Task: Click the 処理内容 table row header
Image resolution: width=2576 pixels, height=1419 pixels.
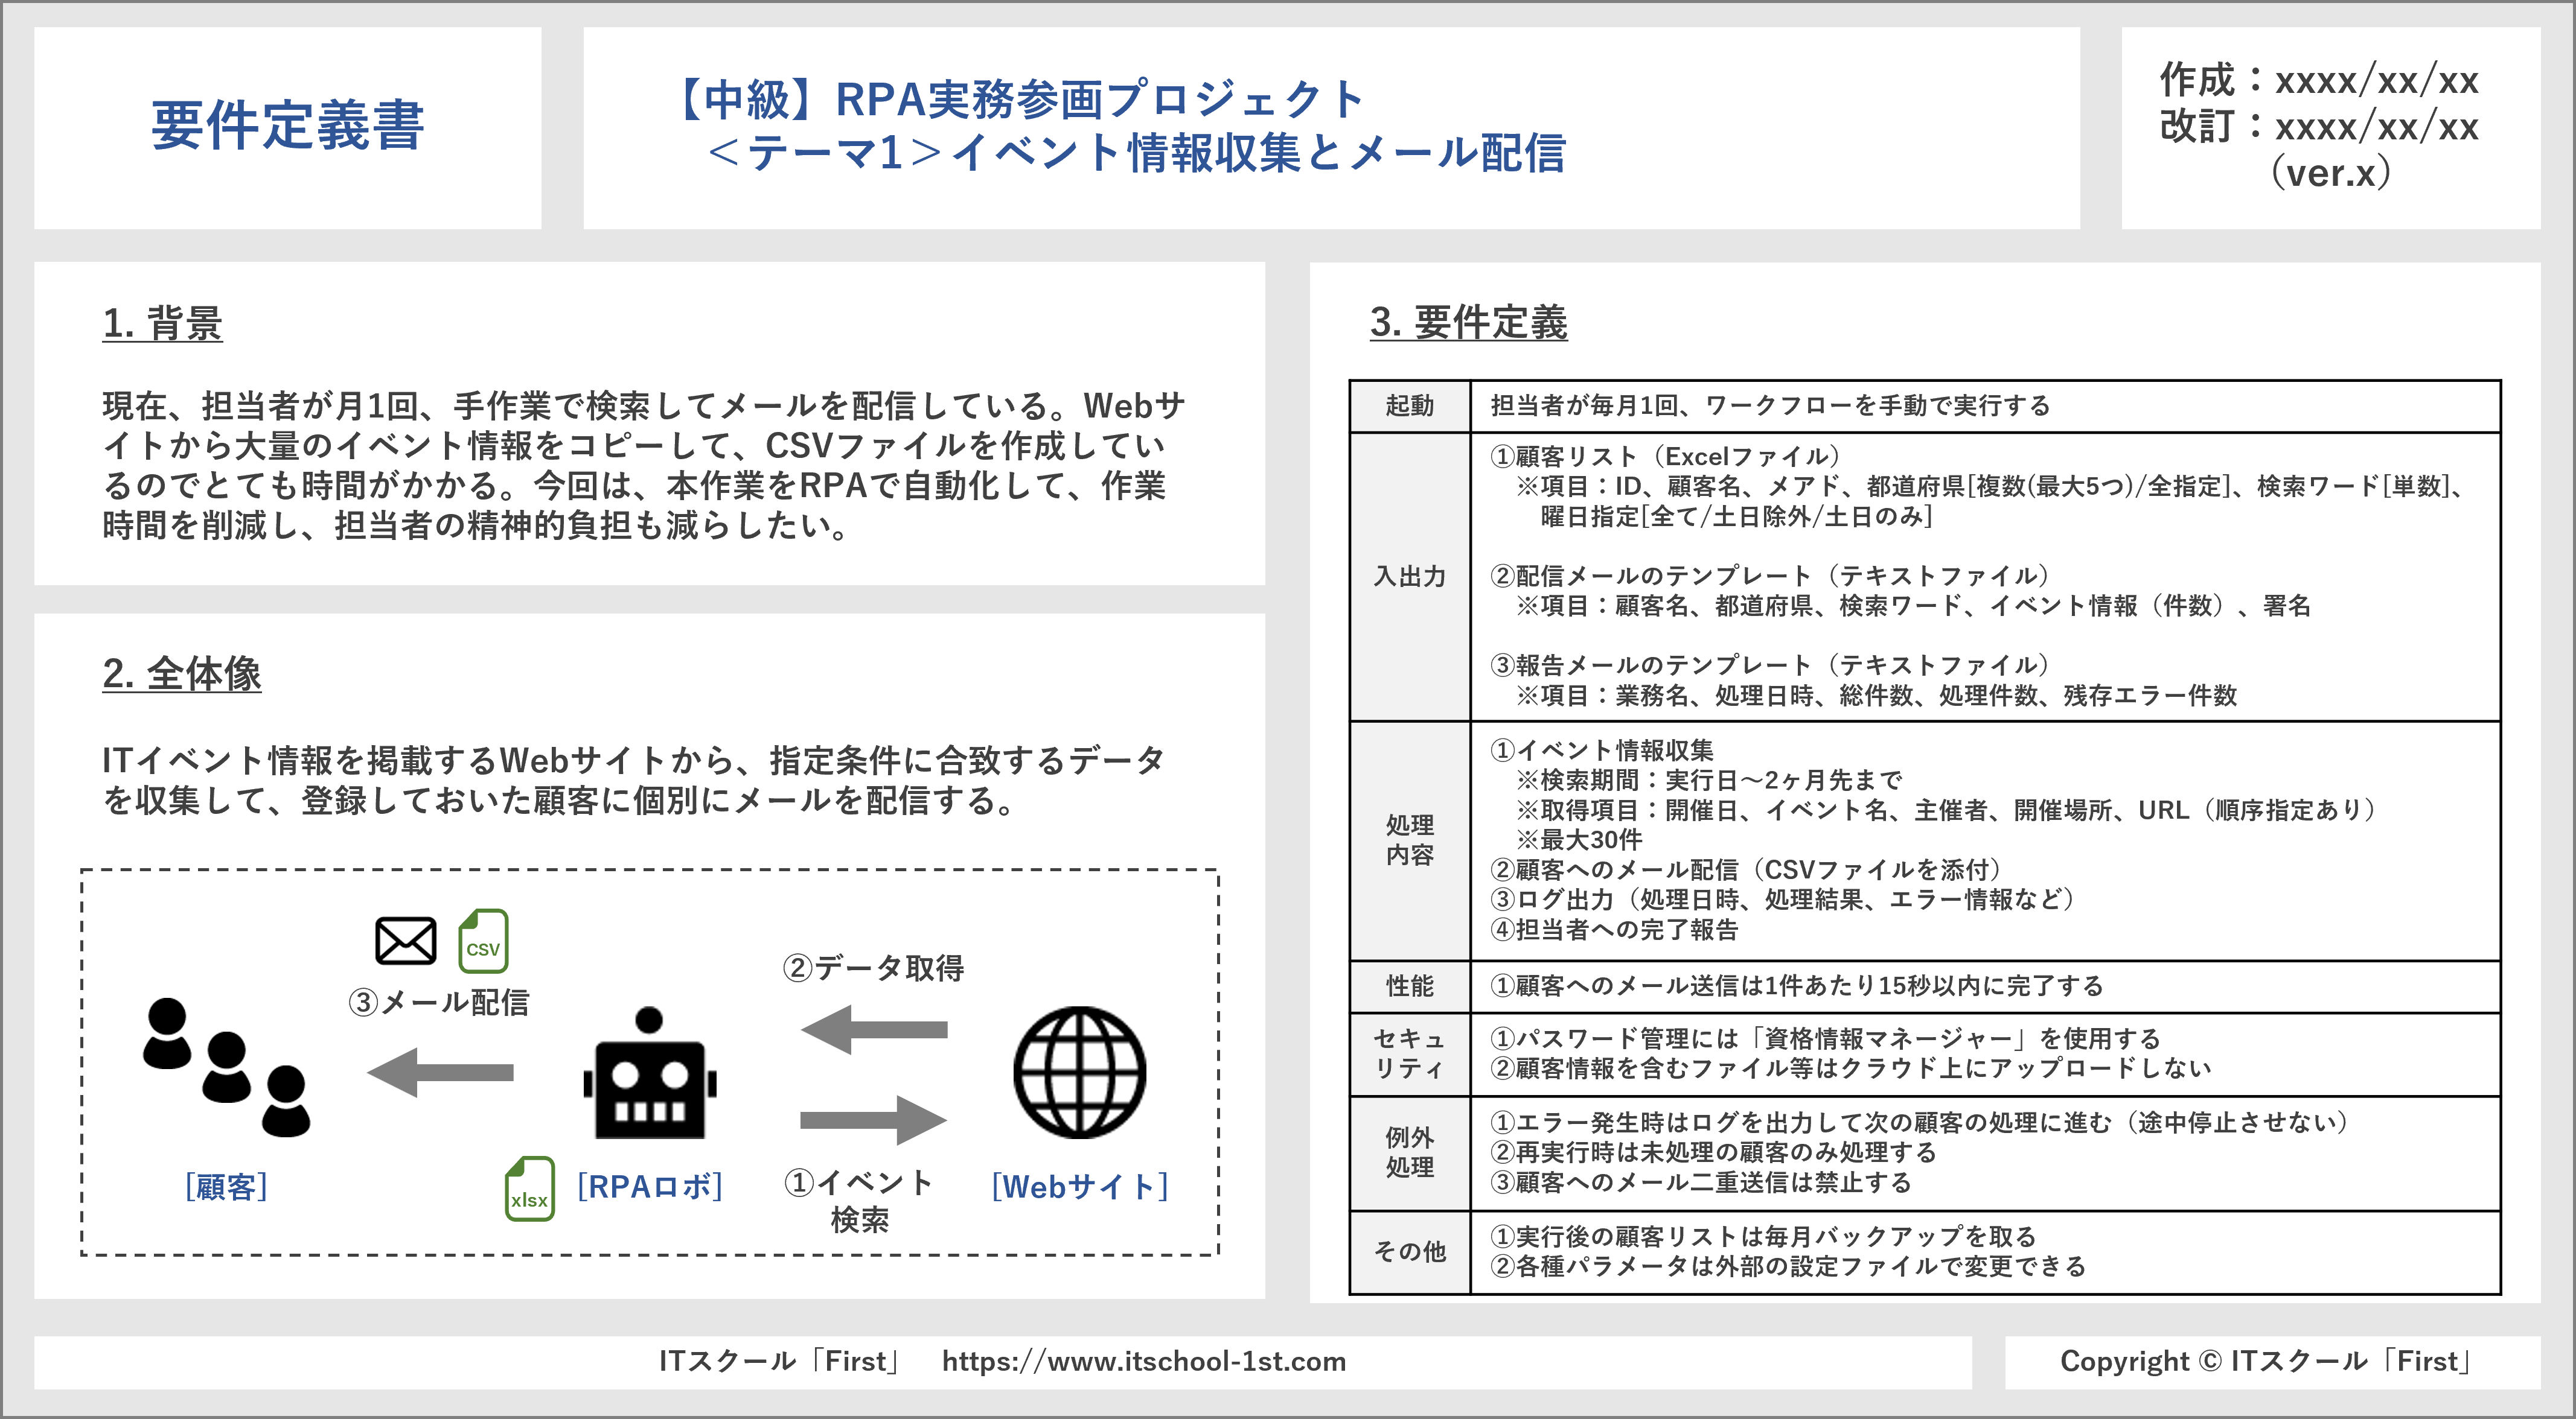Action: (1410, 839)
